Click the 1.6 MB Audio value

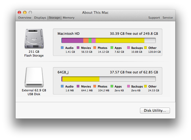[x=70, y=91]
